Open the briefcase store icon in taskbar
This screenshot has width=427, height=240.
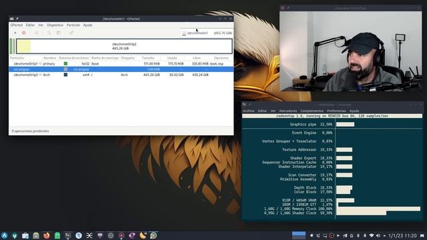[x=25, y=235]
